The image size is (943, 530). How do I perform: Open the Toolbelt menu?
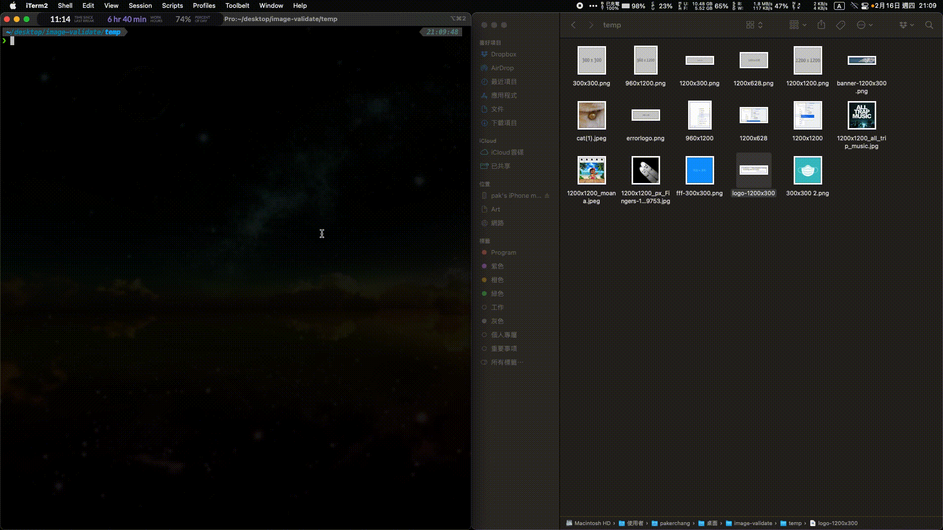tap(237, 6)
